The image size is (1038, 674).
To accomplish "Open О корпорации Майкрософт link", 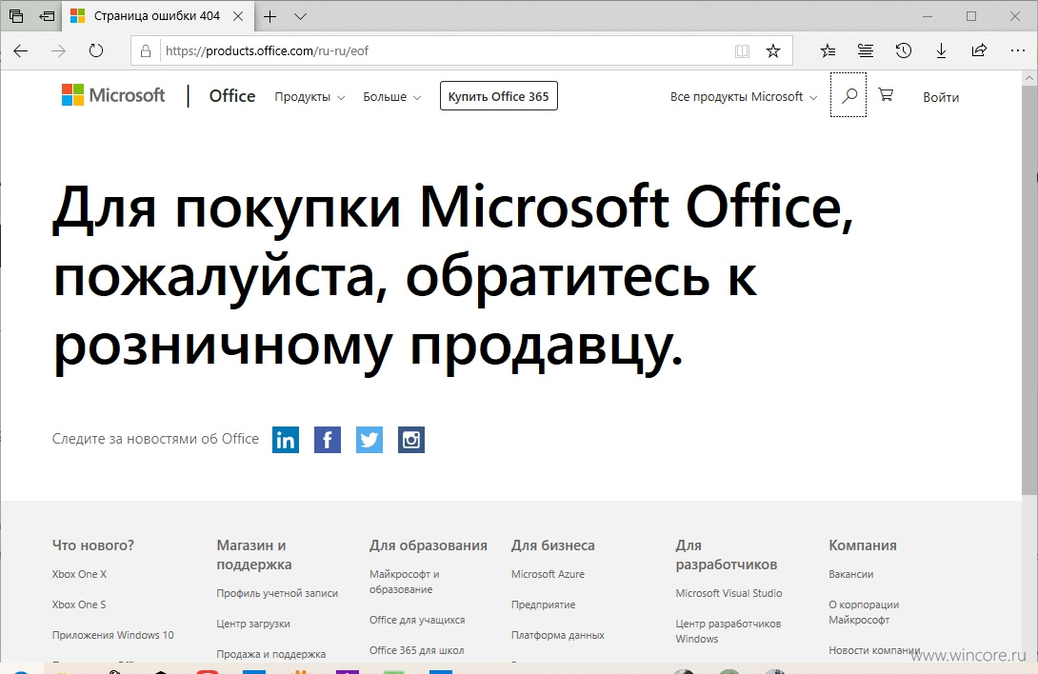I will [x=864, y=612].
